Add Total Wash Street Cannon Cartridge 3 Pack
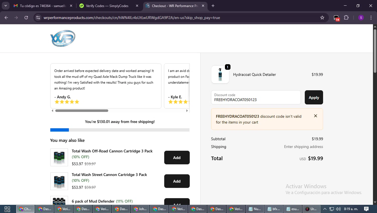377x213 pixels. click(177, 181)
